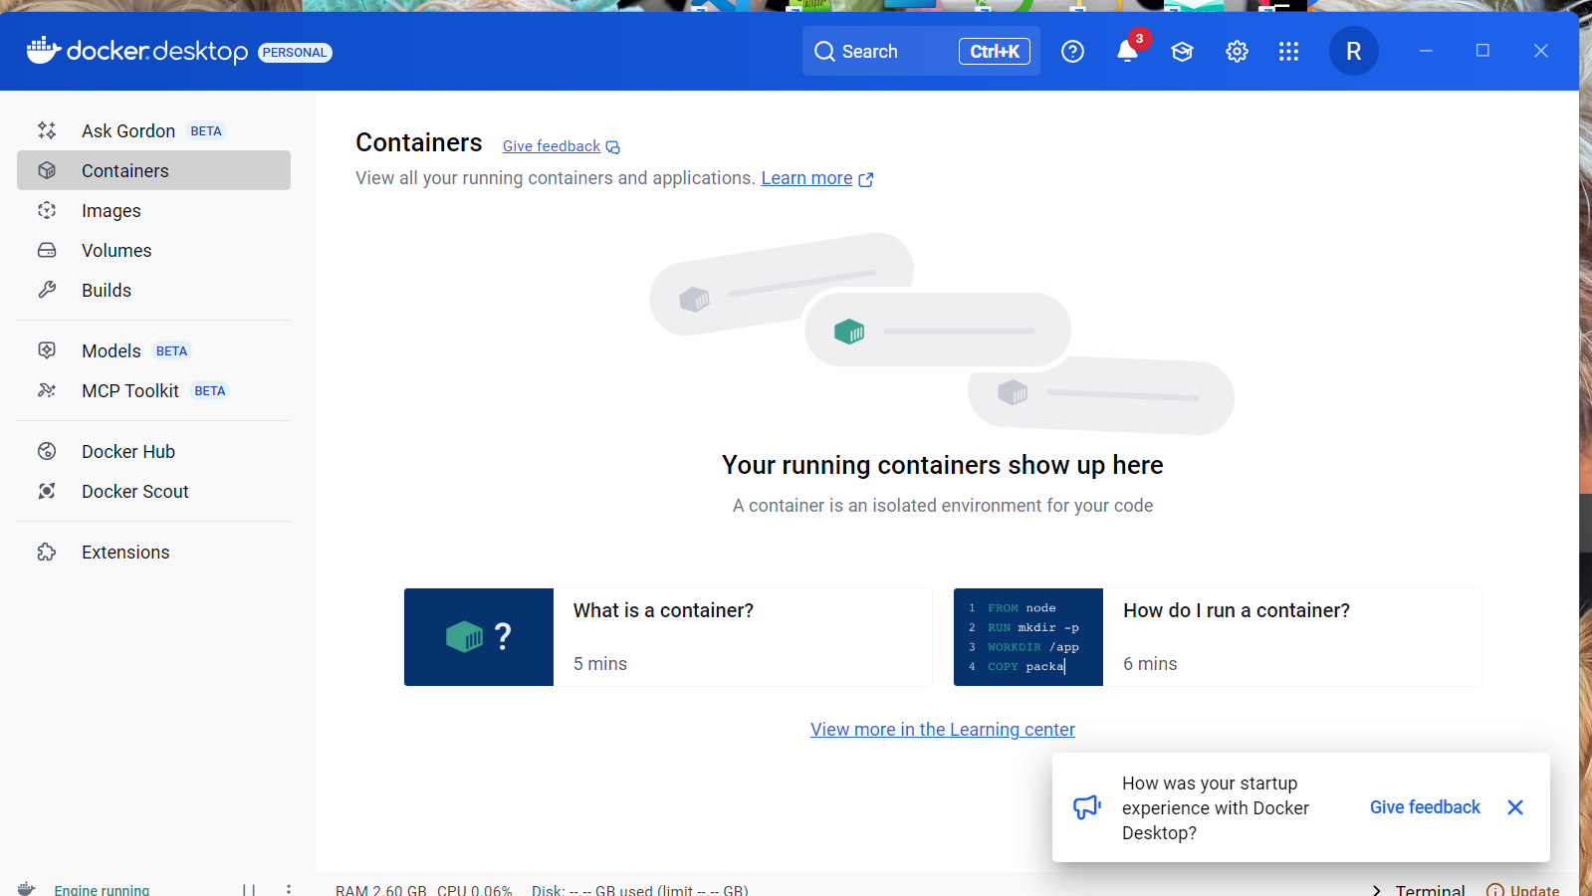Click the Volumes drive icon
Screen dimensions: 1592x896
47,250
